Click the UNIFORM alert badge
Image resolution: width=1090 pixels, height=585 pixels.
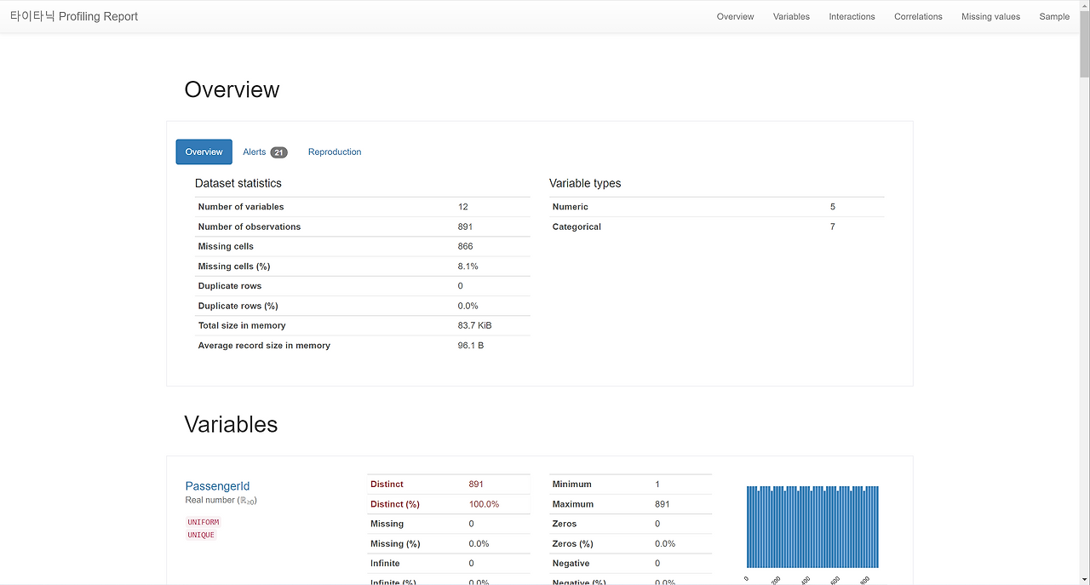[x=203, y=522]
